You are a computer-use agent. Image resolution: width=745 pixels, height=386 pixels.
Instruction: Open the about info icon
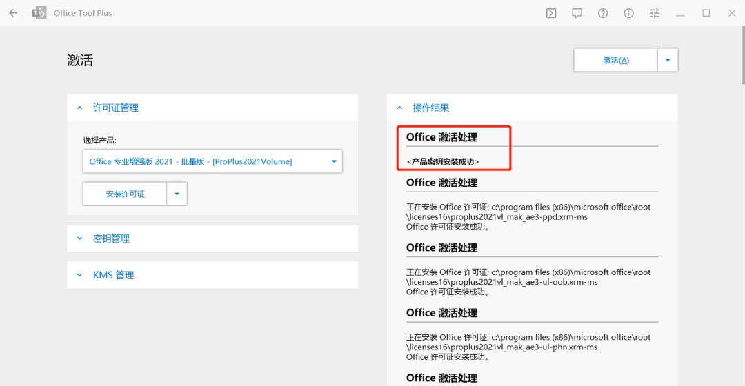(628, 13)
